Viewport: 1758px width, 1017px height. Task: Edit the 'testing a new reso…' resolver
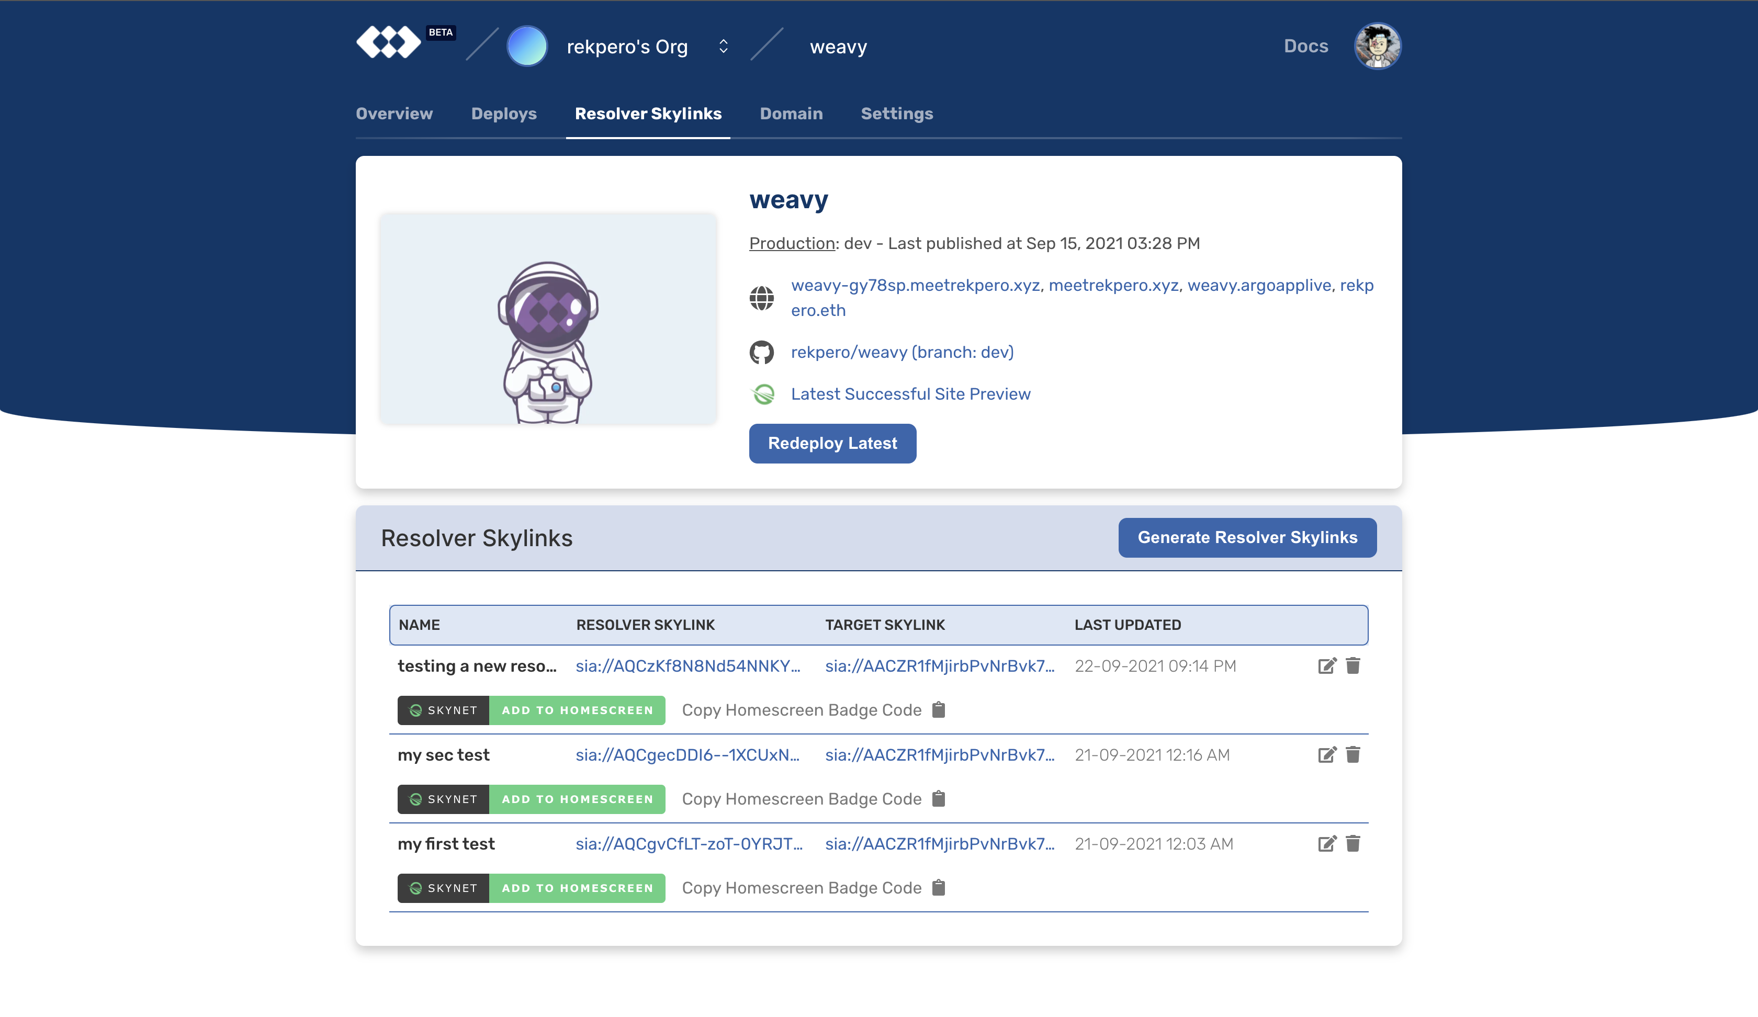(x=1327, y=665)
